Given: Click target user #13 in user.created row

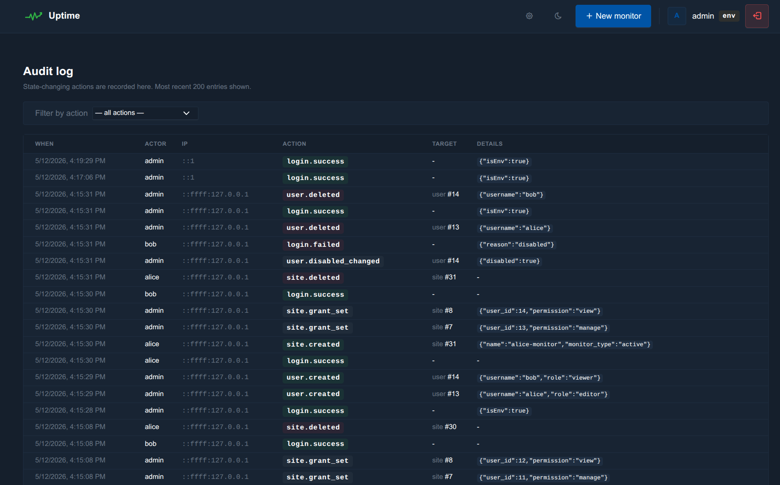Looking at the screenshot, I should pos(445,394).
